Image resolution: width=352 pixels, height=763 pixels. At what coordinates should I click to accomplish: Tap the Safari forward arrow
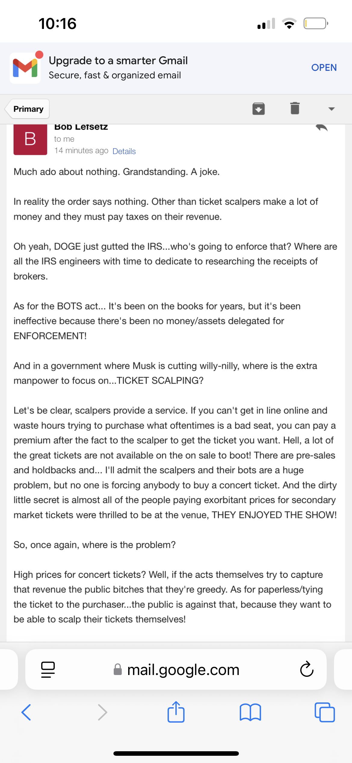[103, 712]
